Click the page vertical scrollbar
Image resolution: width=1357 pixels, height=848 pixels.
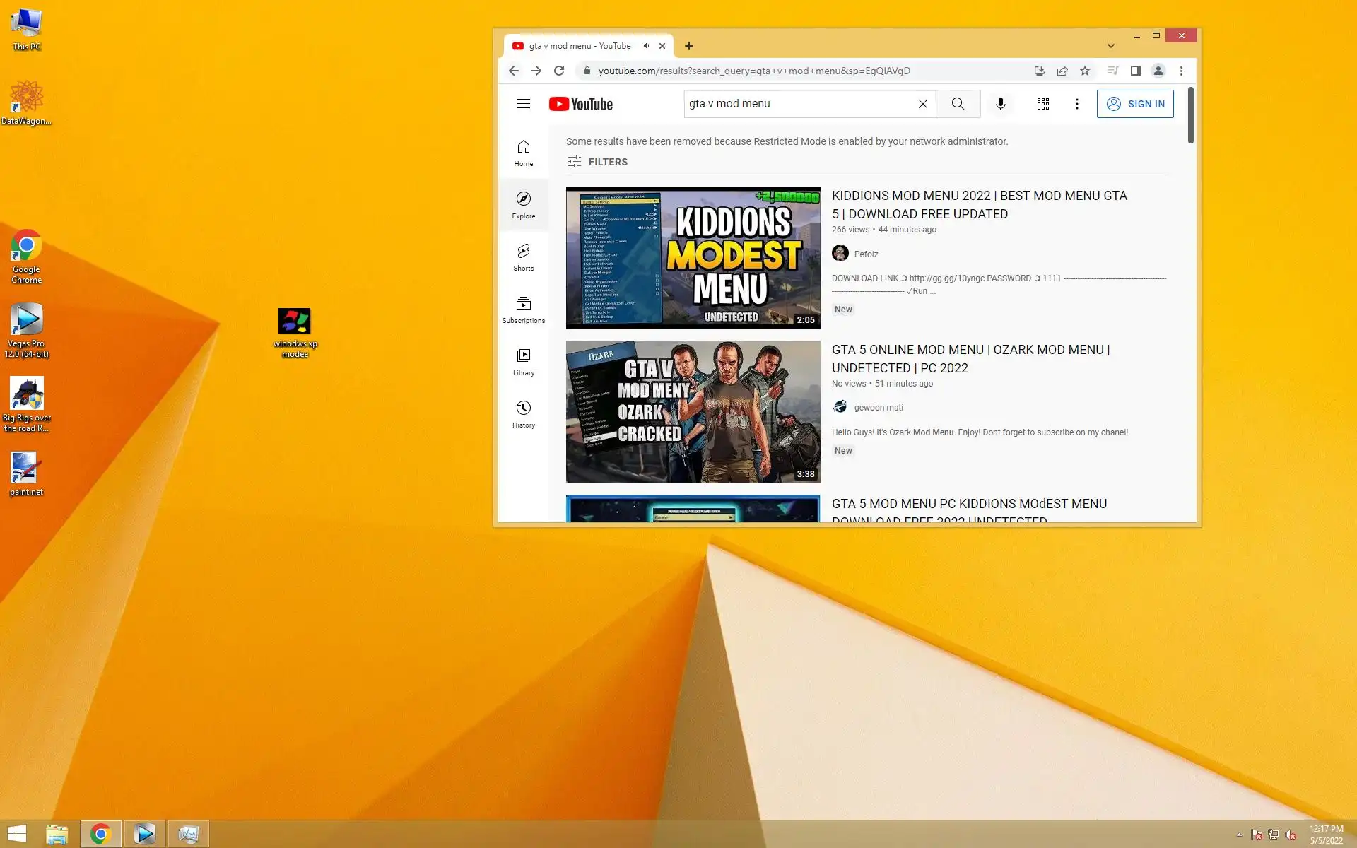pyautogui.click(x=1190, y=115)
